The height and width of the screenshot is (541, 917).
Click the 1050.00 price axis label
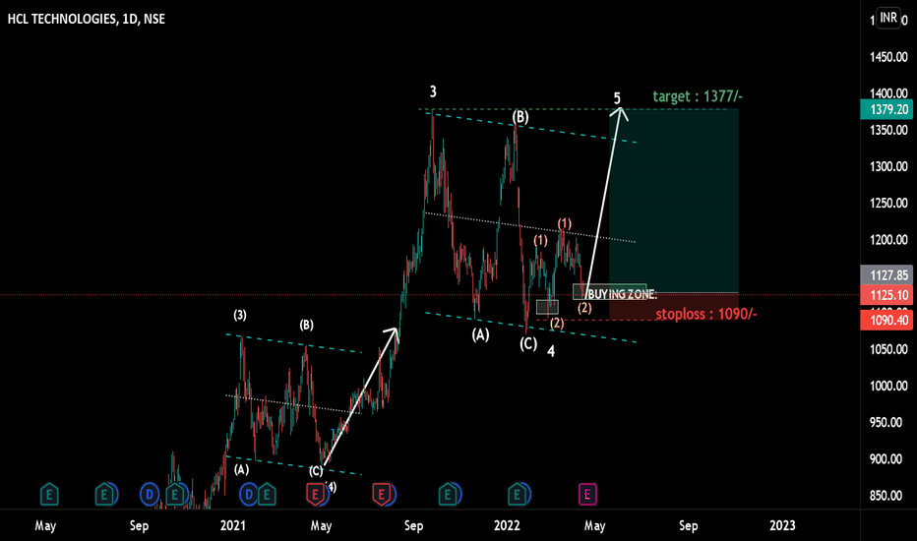888,349
